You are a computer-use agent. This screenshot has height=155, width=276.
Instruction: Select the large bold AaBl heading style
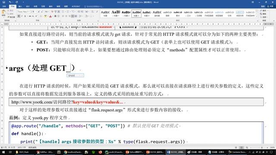pos(116,13)
